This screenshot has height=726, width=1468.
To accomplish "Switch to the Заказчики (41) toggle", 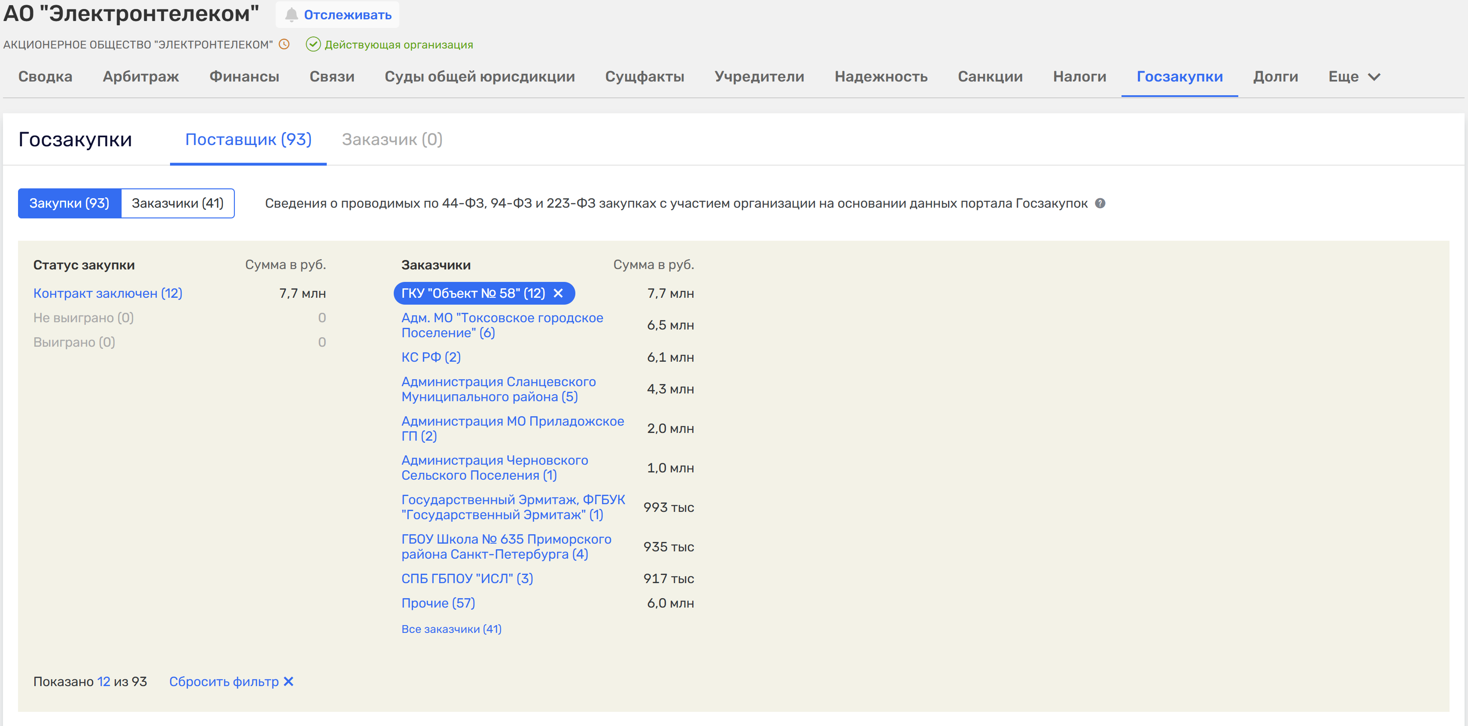I will 177,203.
